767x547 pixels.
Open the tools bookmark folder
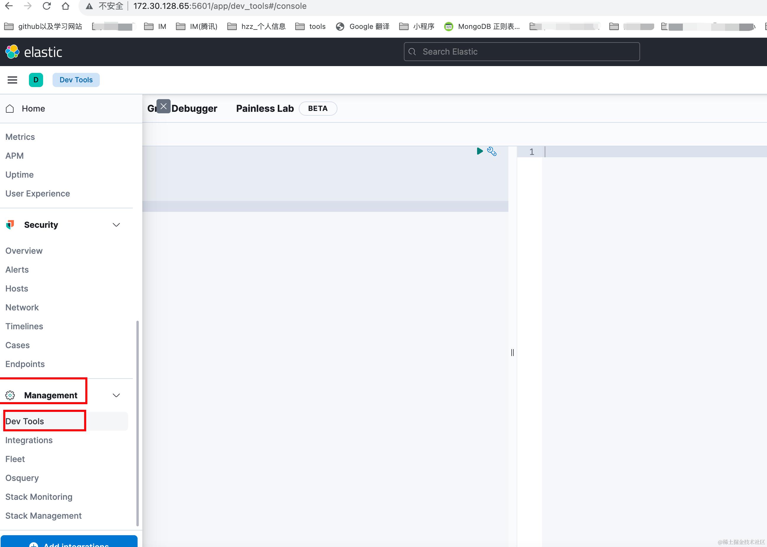310,26
